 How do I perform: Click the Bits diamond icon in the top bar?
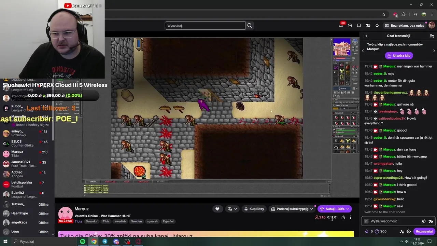click(x=377, y=26)
